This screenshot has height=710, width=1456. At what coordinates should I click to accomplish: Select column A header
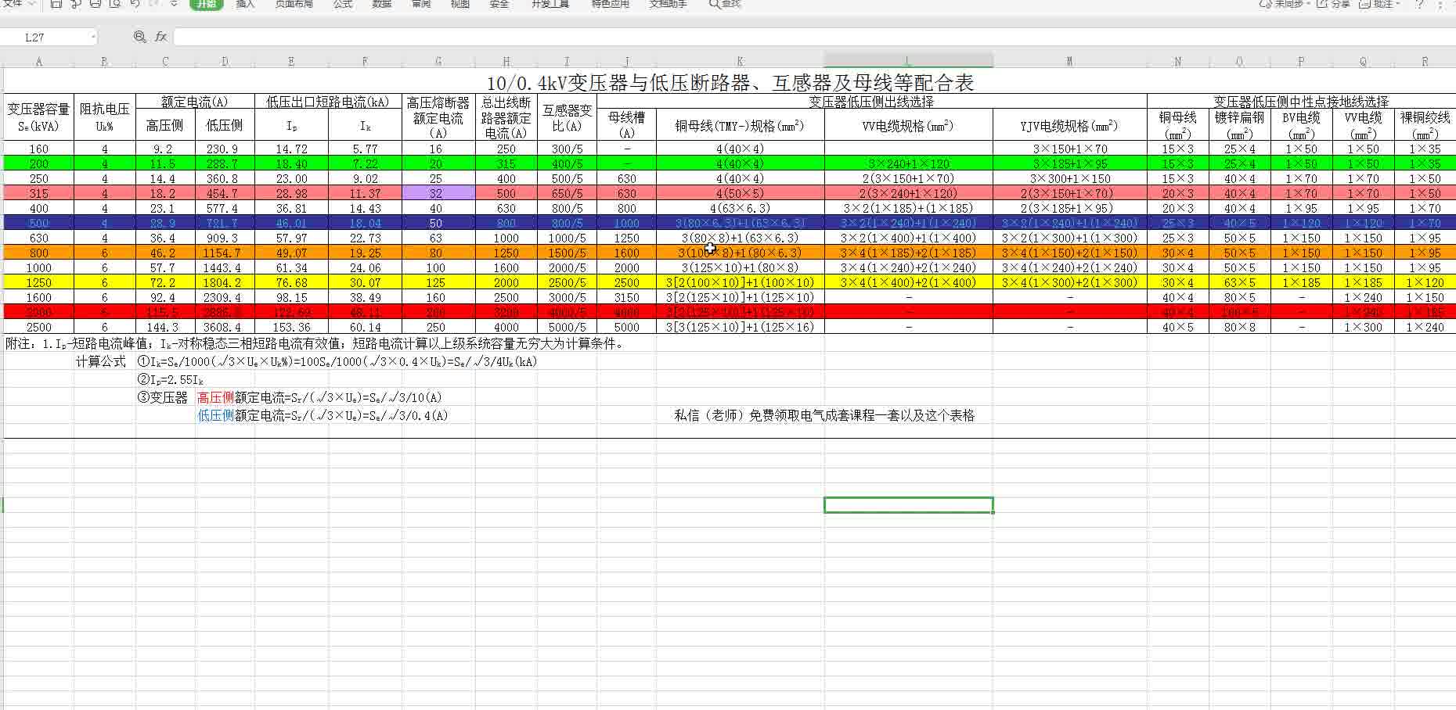(38, 61)
